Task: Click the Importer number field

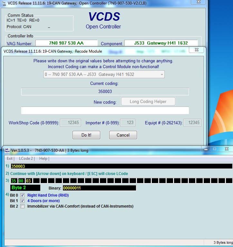Action: pos(128,123)
